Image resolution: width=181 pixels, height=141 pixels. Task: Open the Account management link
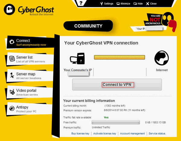tap(132, 133)
